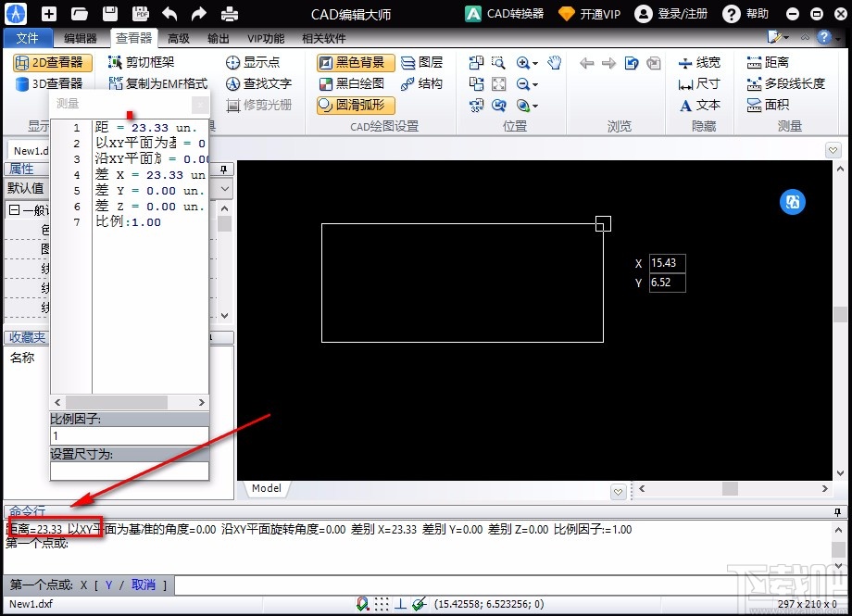
Task: Open the zoom-in dropdown arrow
Action: coord(535,62)
